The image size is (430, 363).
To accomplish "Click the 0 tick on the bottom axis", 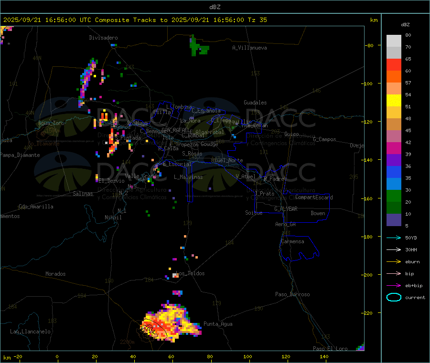I will 57,356.
